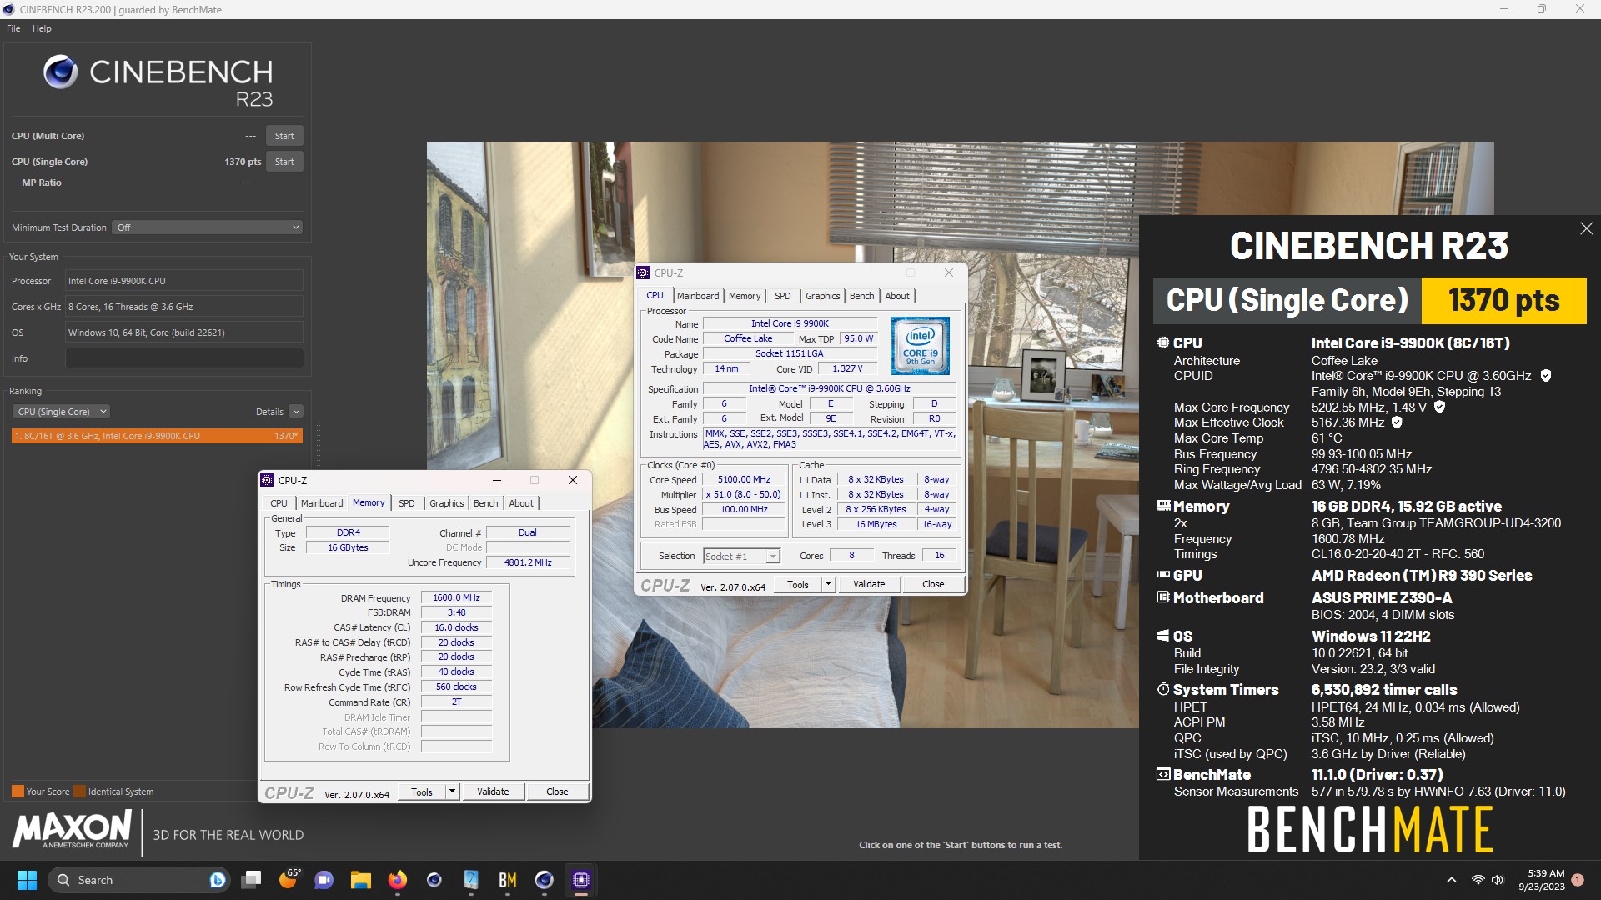1601x900 pixels.
Task: Click Close button in Memory CPU-Z window
Action: coord(557,792)
